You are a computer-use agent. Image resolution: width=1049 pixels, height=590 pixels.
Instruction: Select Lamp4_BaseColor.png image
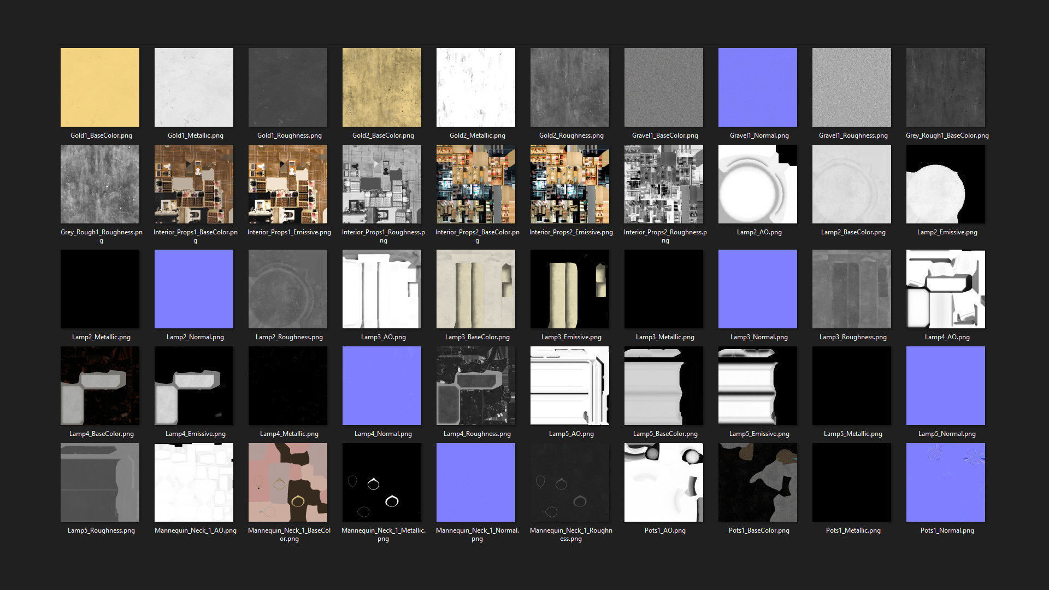(100, 386)
